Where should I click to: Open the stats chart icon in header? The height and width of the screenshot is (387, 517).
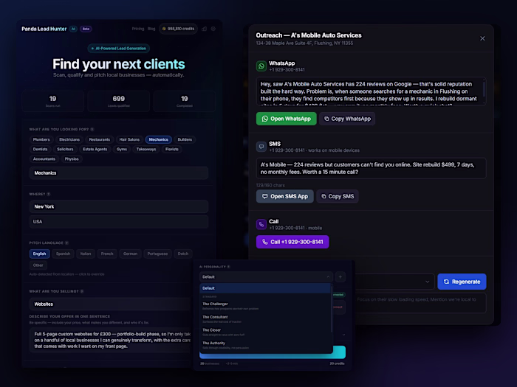[205, 29]
